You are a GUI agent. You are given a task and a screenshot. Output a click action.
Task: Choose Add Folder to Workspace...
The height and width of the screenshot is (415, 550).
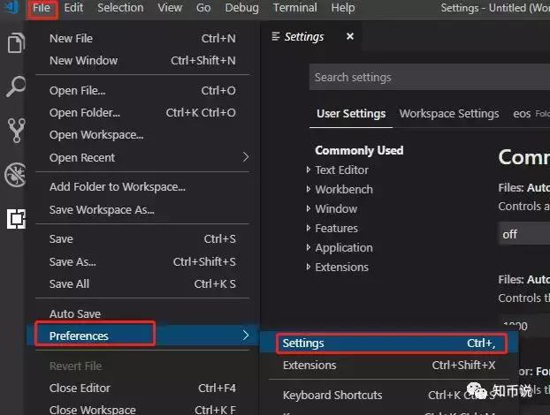pyautogui.click(x=142, y=187)
